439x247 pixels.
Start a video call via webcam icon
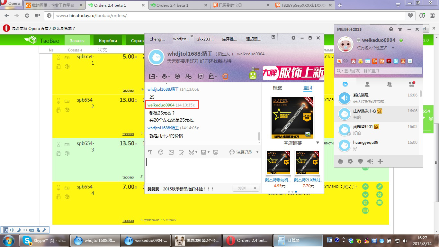[177, 76]
